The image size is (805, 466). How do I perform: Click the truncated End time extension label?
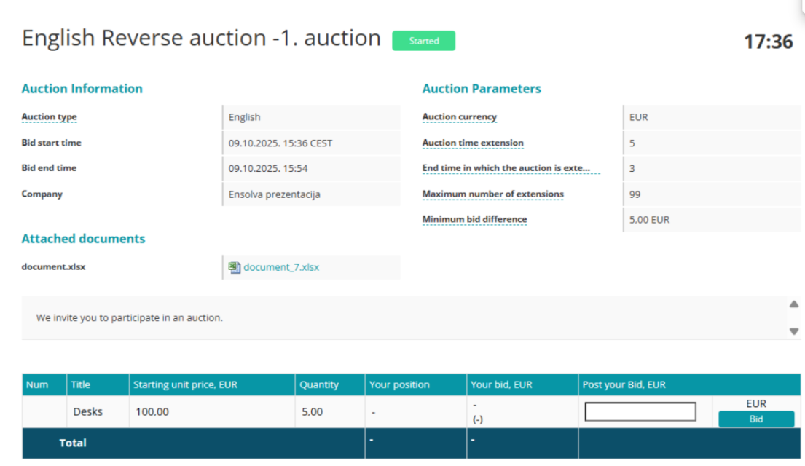tap(511, 168)
